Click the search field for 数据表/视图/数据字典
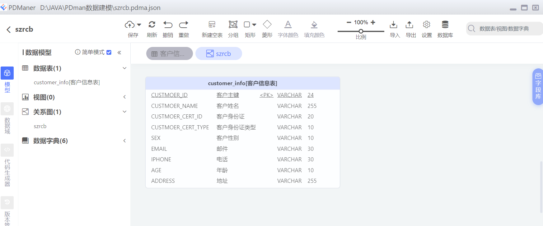This screenshot has width=543, height=226. point(504,29)
